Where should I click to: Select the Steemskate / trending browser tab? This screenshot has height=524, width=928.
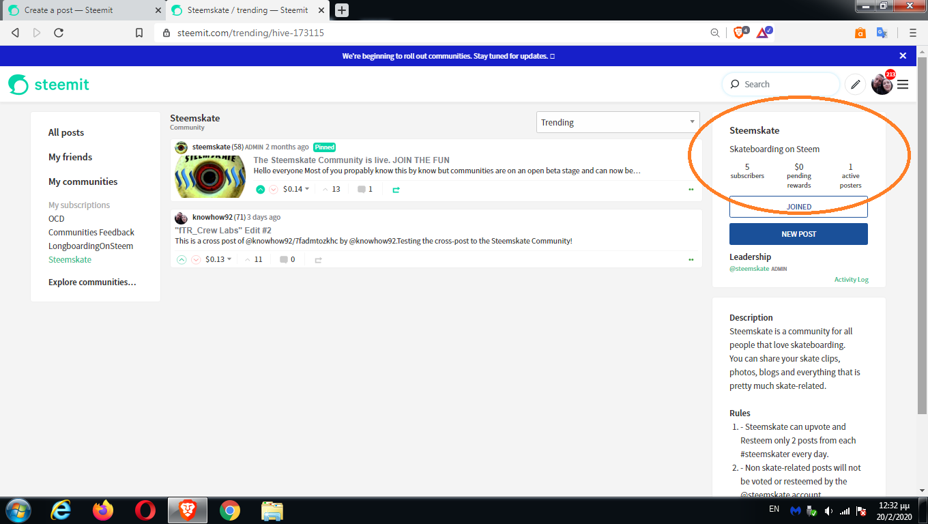click(x=247, y=10)
